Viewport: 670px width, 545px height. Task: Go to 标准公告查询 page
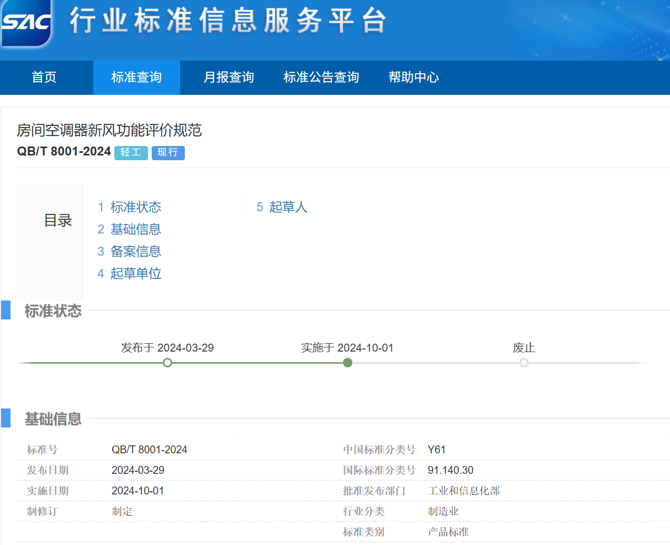click(x=321, y=77)
